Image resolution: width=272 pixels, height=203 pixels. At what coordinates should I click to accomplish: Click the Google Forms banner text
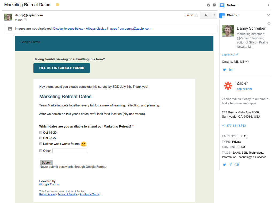[30, 42]
